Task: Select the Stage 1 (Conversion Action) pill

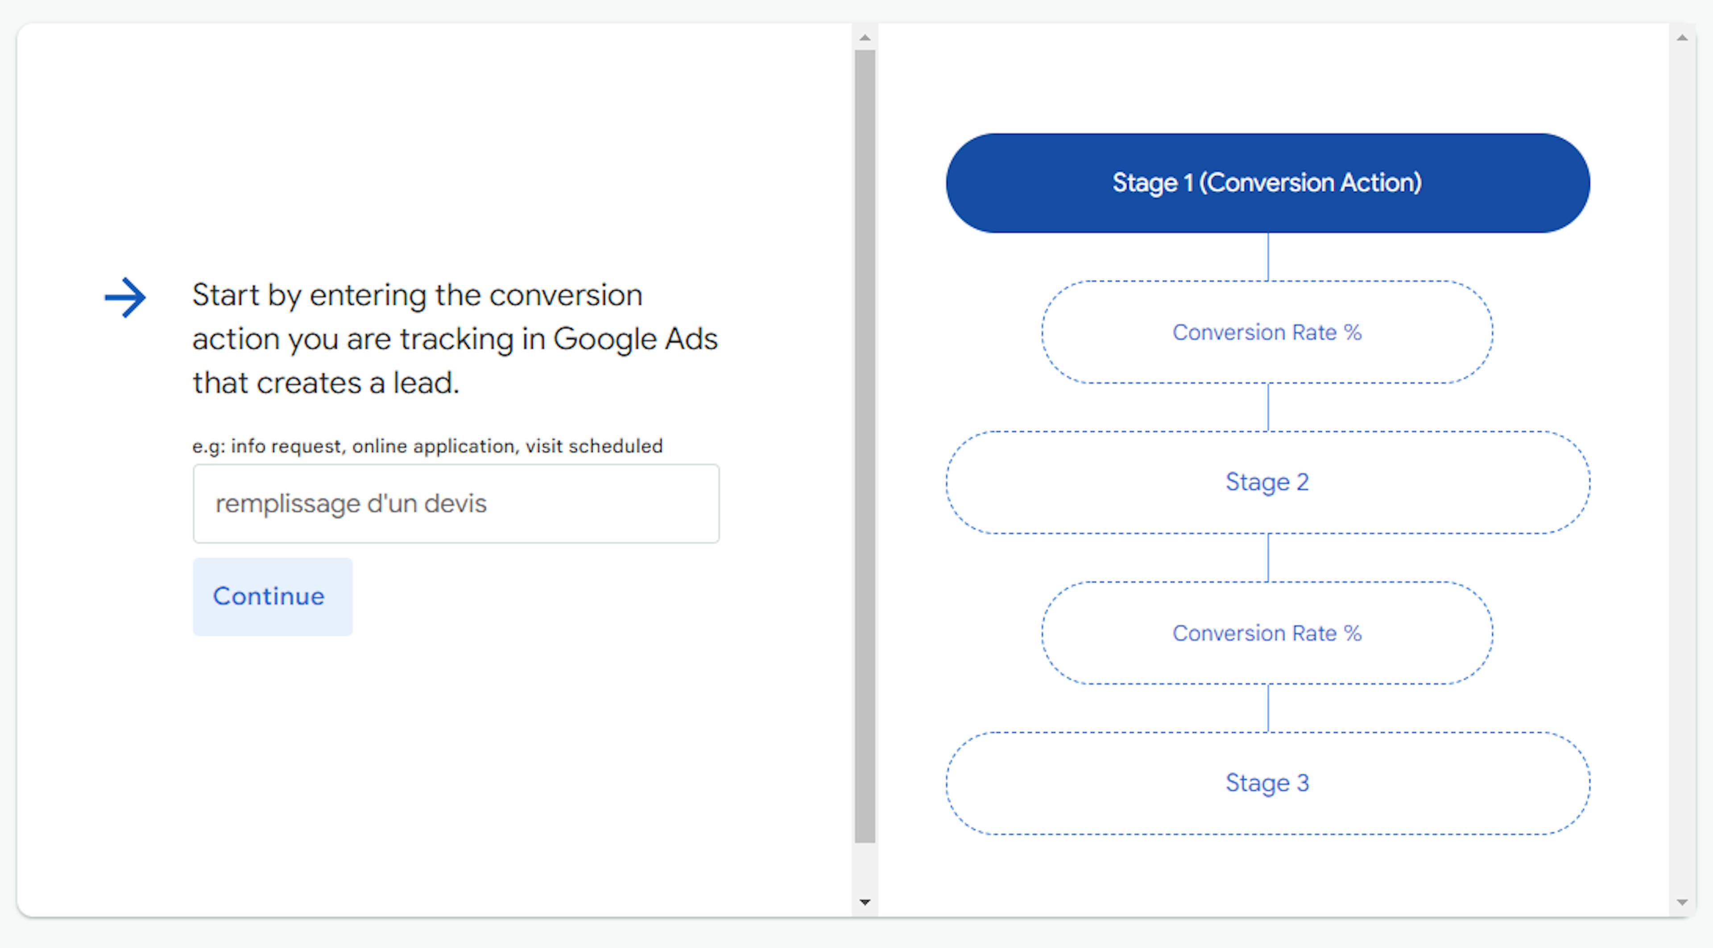Action: pyautogui.click(x=1267, y=183)
